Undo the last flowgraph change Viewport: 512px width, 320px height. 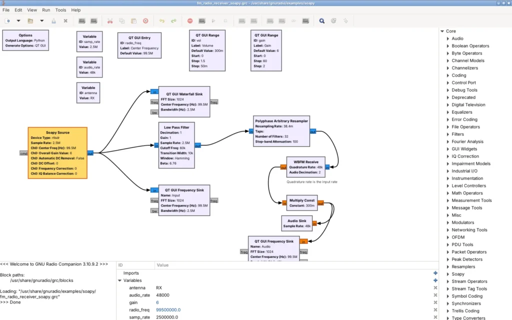[161, 21]
